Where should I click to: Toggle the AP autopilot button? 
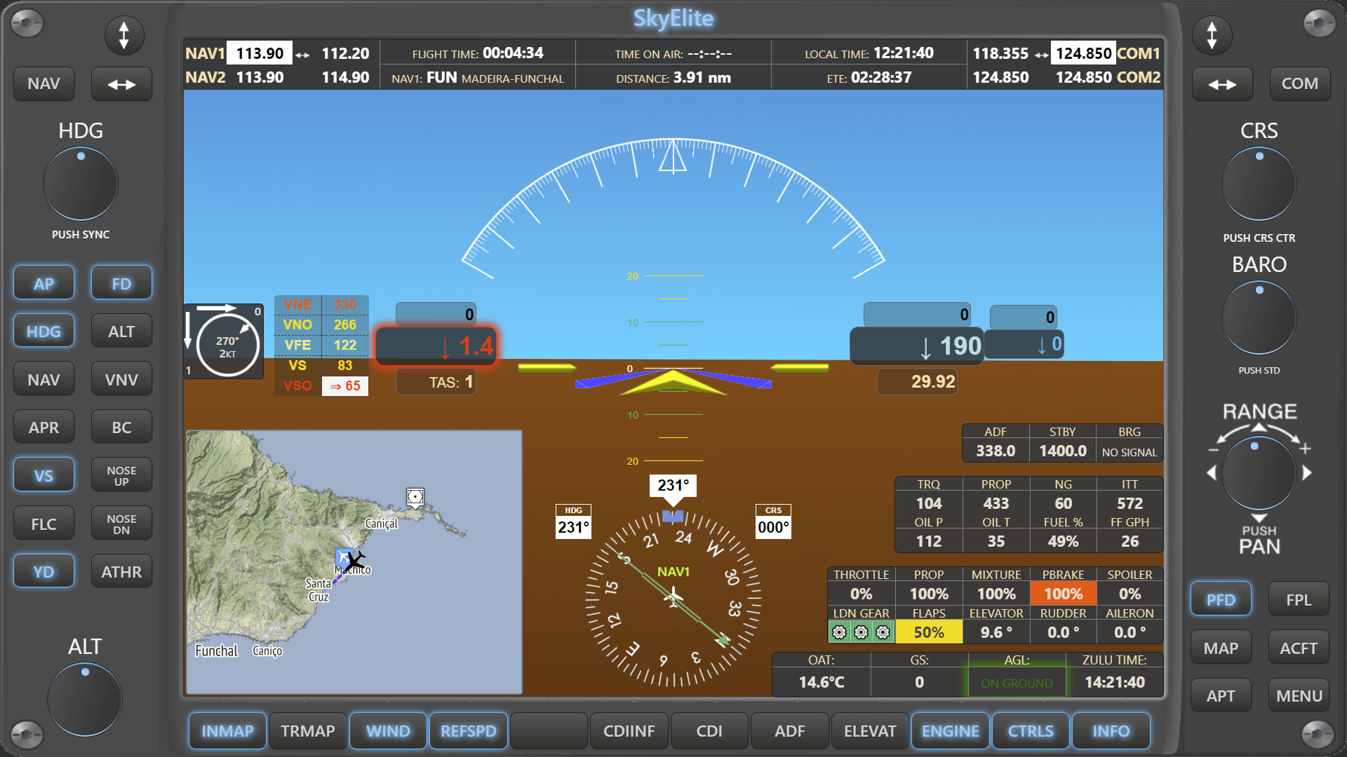click(x=43, y=284)
